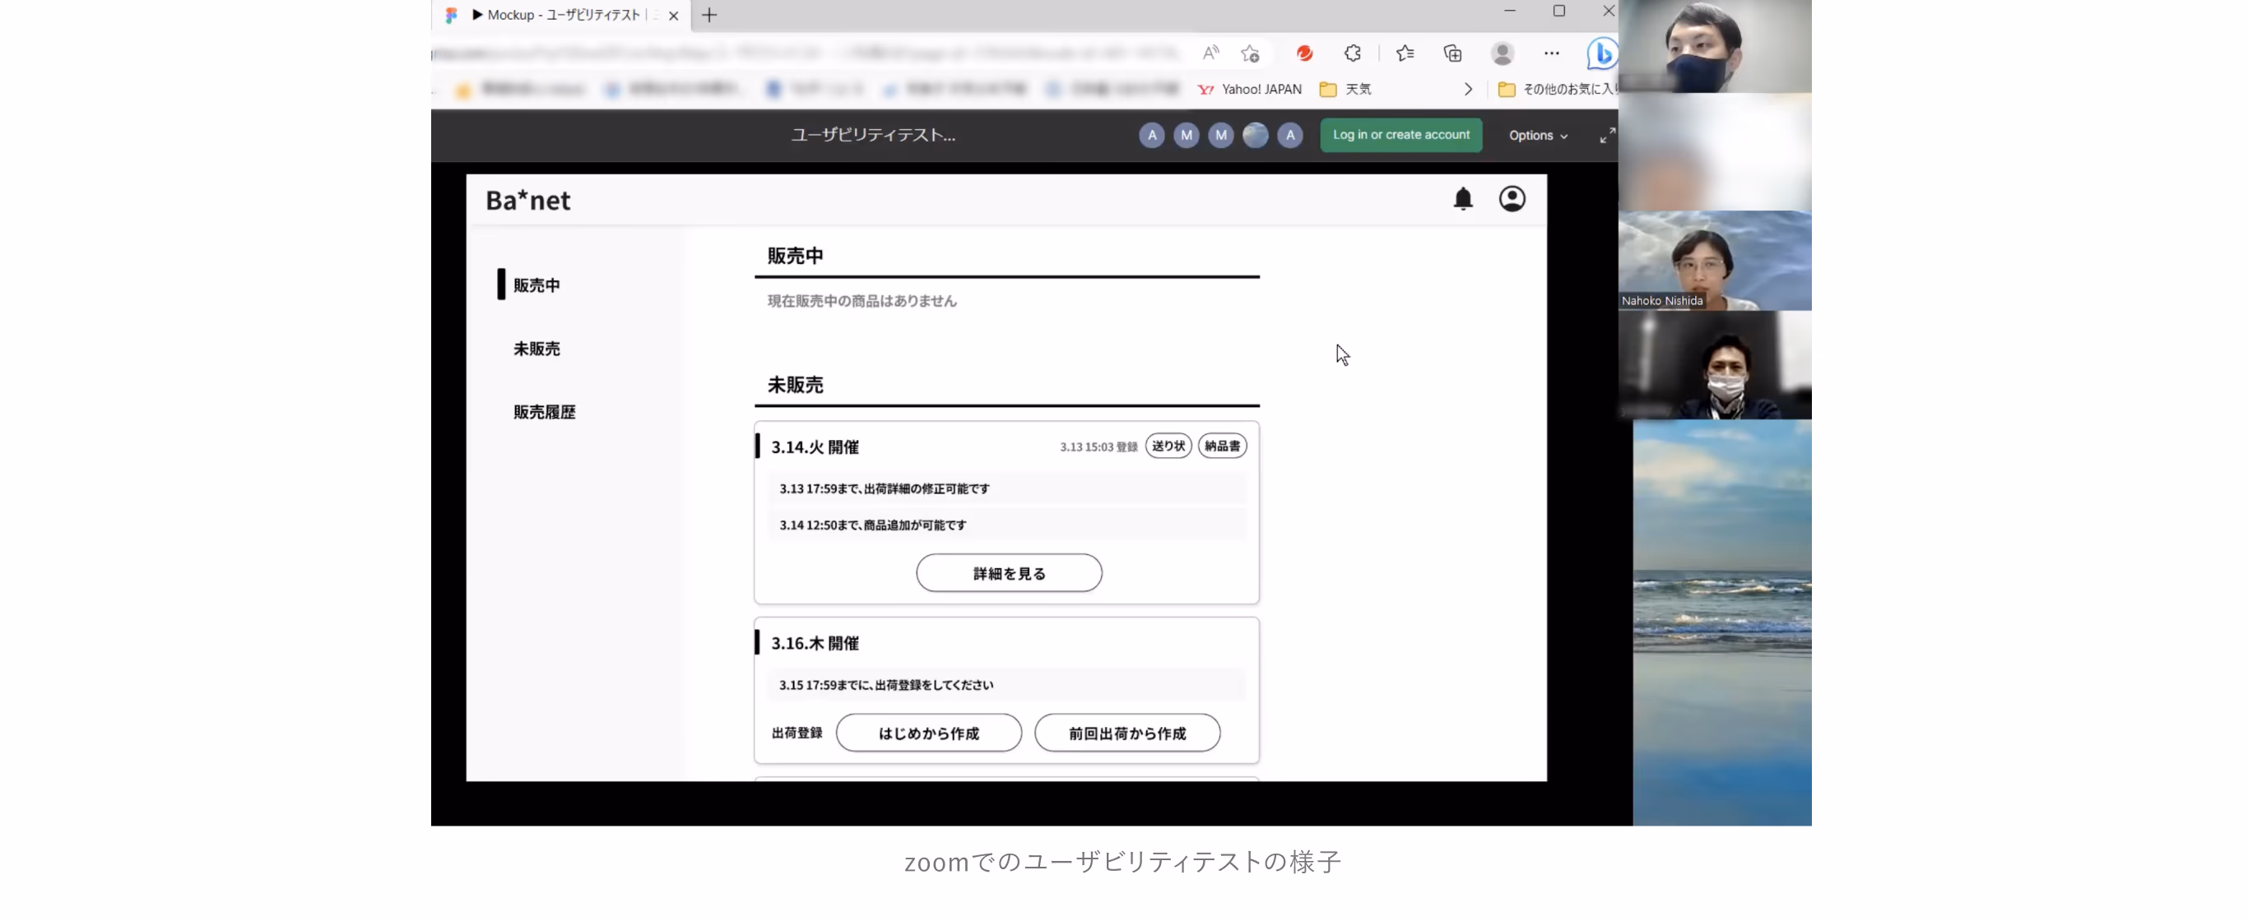This screenshot has height=921, width=2248.
Task: Click the 詳細を見る button
Action: coord(1009,573)
